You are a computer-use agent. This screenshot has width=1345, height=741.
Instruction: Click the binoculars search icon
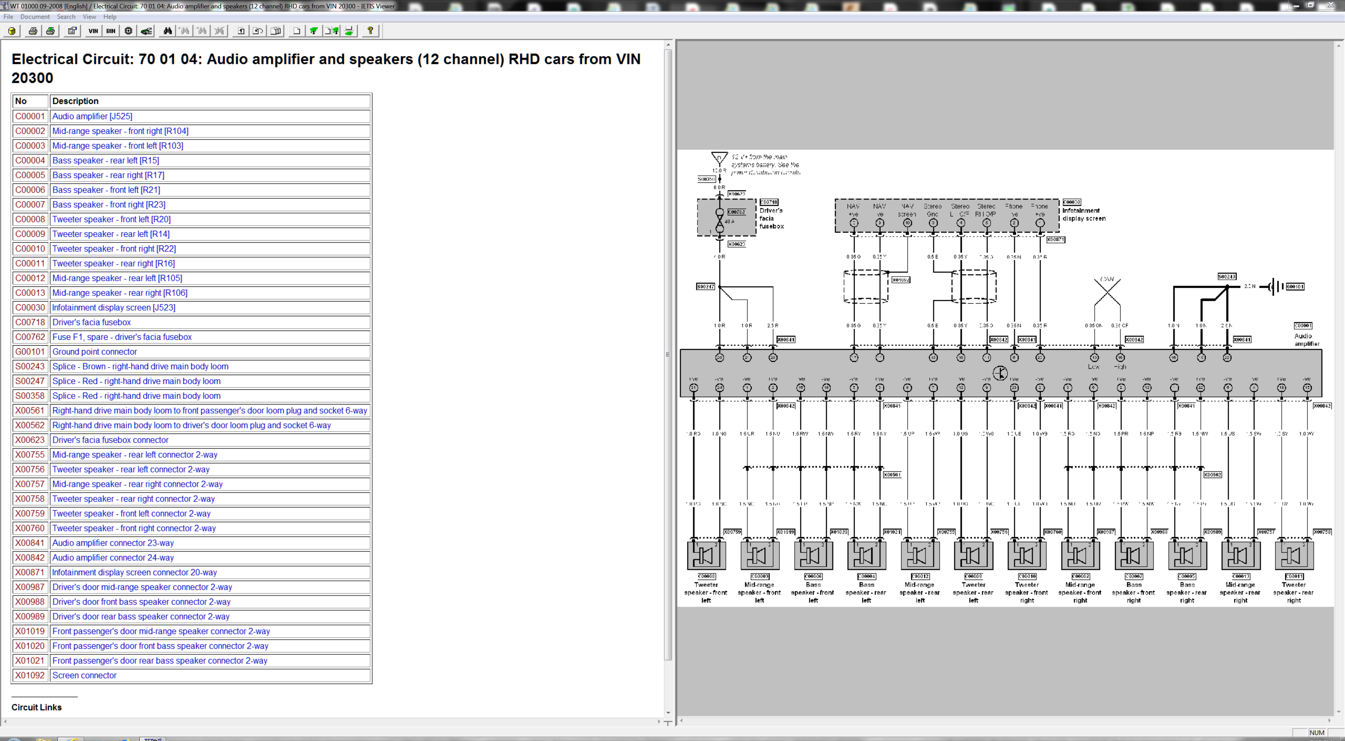pyautogui.click(x=167, y=31)
